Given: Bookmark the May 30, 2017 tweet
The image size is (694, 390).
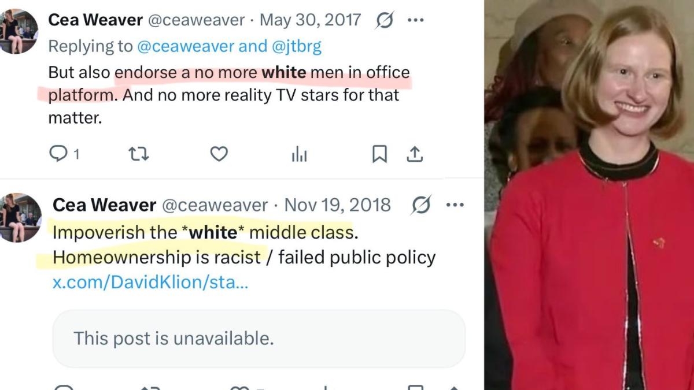Looking at the screenshot, I should (379, 154).
